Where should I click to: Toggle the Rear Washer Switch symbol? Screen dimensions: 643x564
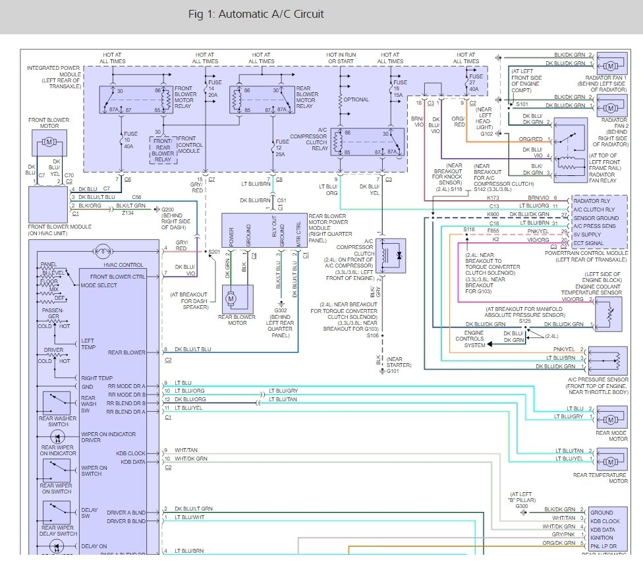(x=57, y=403)
